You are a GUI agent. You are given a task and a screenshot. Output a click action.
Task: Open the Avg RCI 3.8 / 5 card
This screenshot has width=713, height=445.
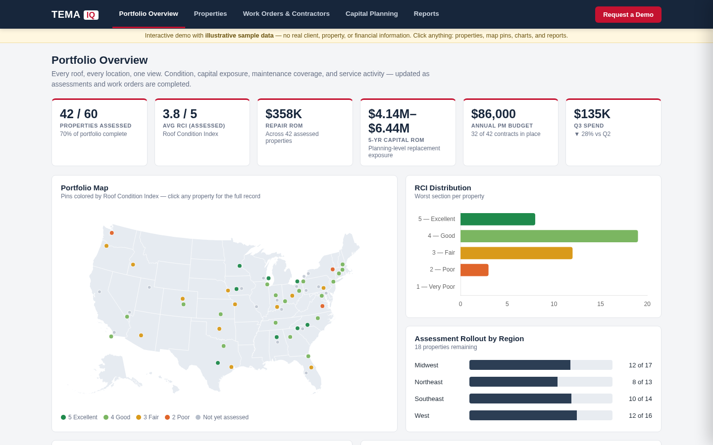click(202, 133)
